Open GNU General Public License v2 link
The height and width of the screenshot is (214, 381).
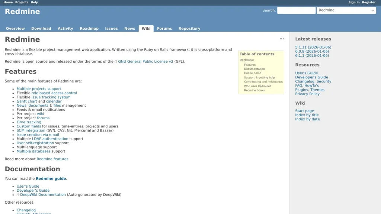pyautogui.click(x=145, y=62)
